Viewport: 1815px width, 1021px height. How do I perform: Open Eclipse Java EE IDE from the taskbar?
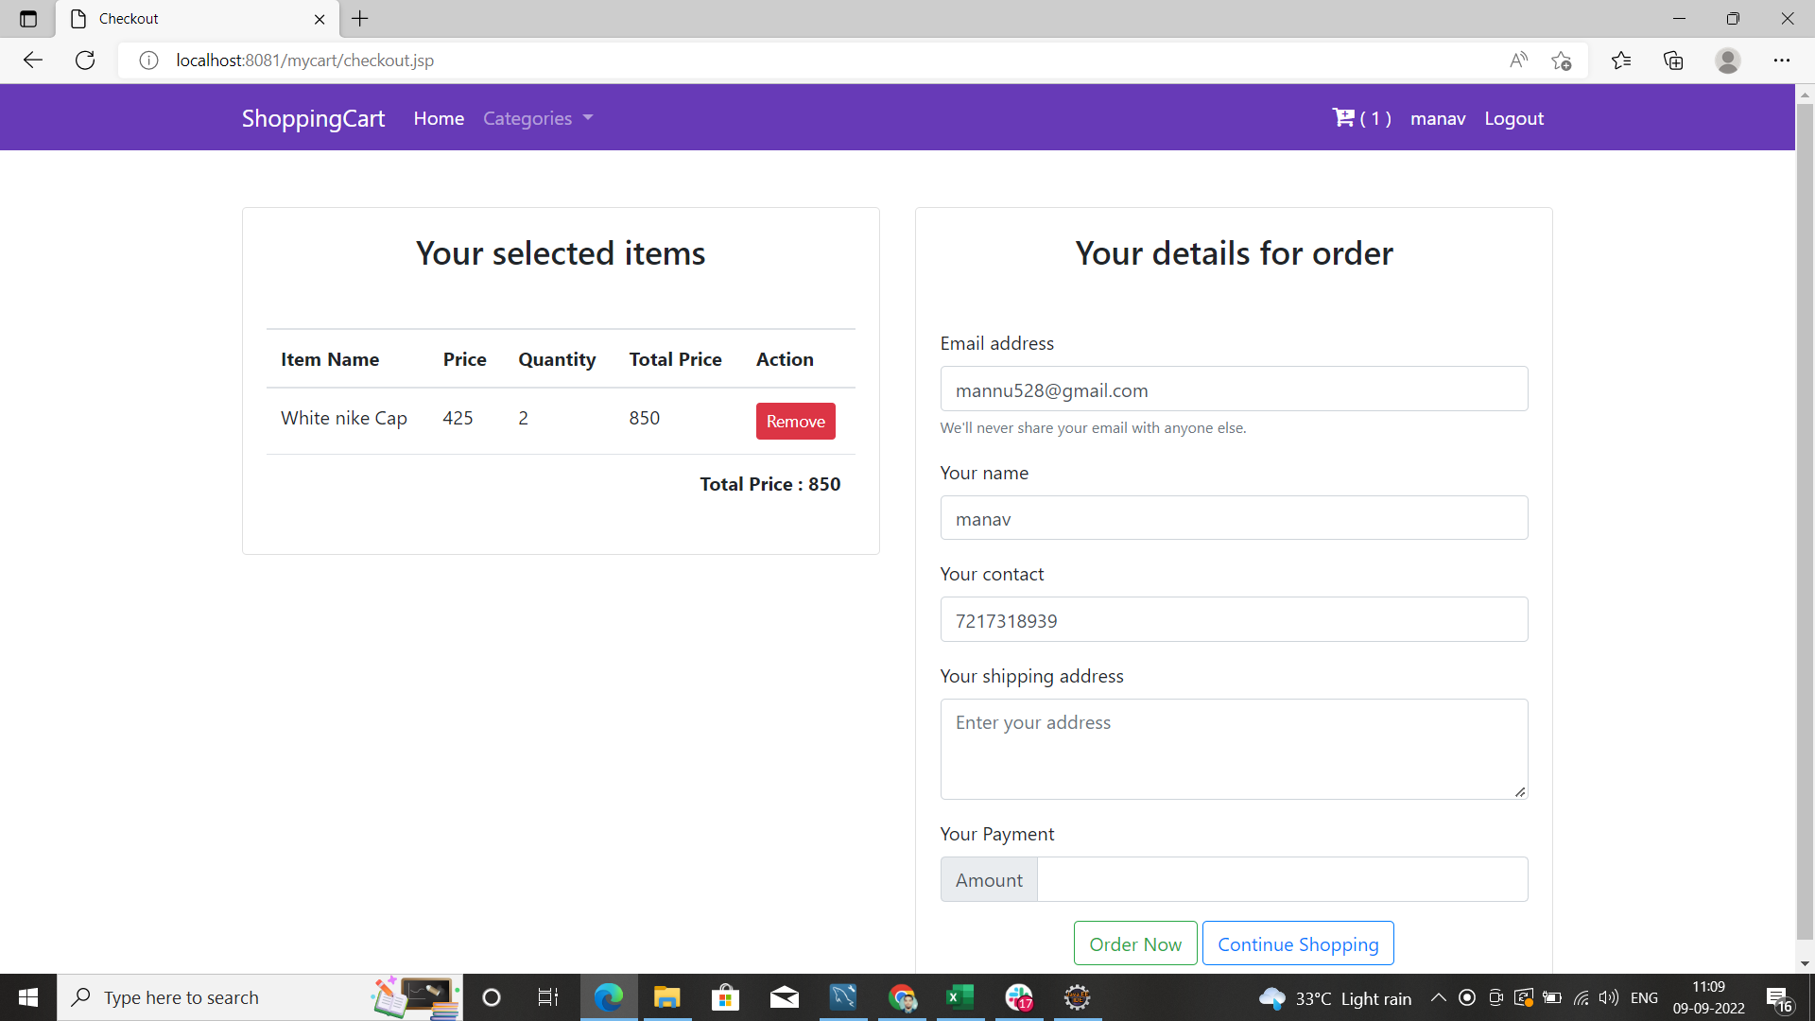[1078, 997]
